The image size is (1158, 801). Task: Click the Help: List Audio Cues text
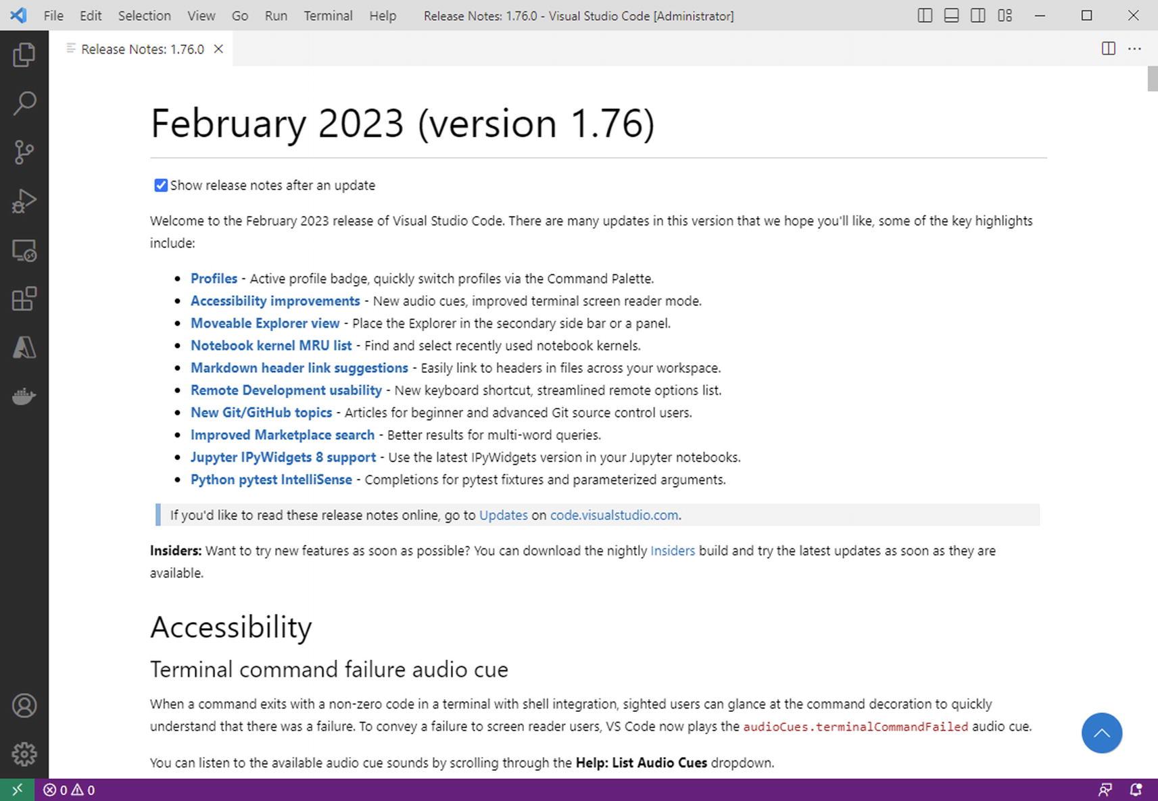[x=642, y=763]
